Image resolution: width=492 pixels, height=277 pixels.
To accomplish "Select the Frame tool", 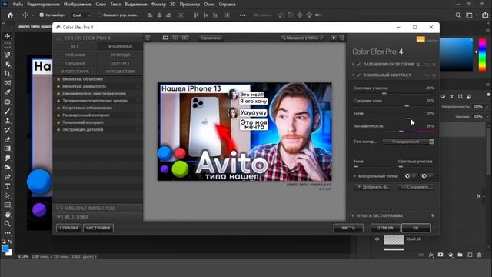I will coord(7,83).
